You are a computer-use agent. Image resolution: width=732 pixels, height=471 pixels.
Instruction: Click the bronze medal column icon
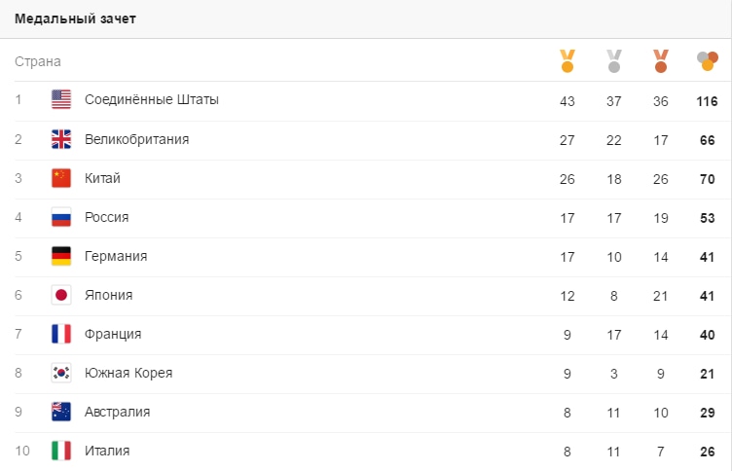pyautogui.click(x=661, y=61)
